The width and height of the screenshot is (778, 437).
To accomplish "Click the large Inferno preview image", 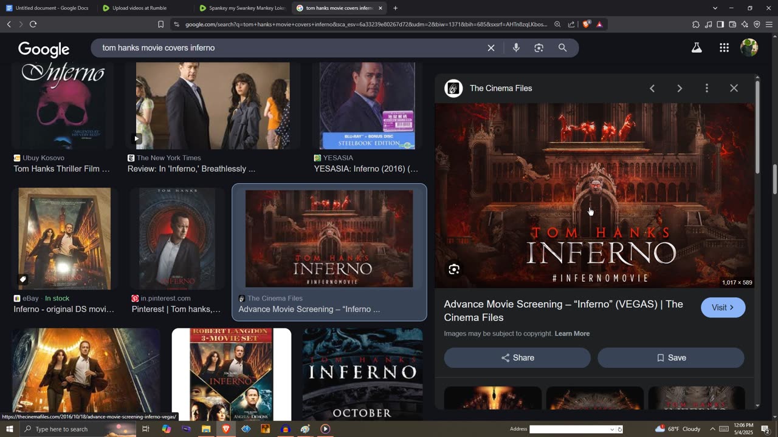I will [x=594, y=195].
